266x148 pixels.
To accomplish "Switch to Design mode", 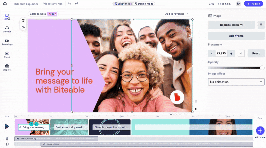I will (143, 4).
